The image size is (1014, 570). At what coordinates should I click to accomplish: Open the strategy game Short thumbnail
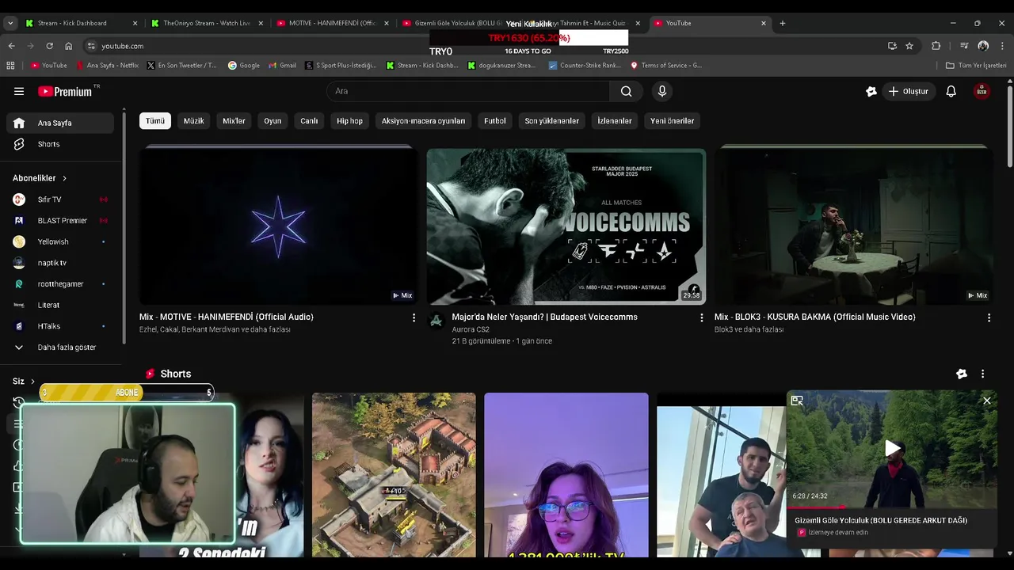pyautogui.click(x=394, y=475)
